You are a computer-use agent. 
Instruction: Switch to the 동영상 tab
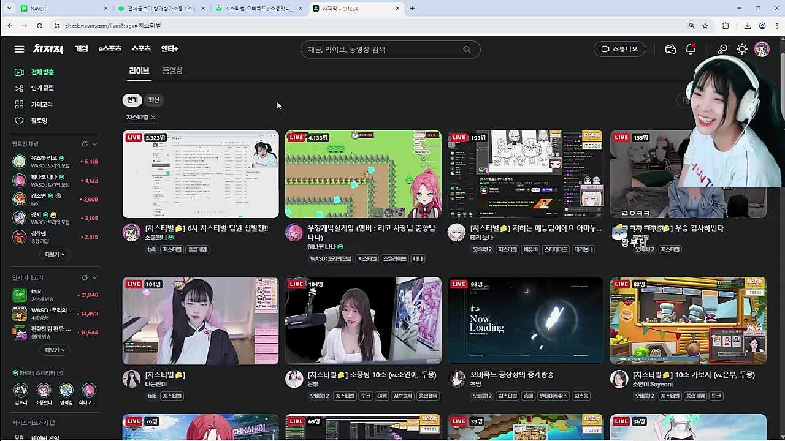172,70
